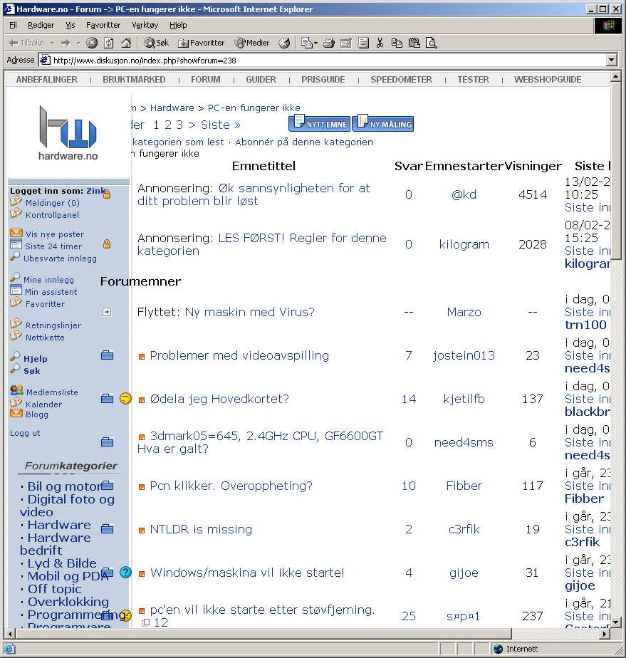Viewport: 626px width, 658px height.
Task: Go to the BRUKTMARKED site tab
Action: click(x=134, y=79)
